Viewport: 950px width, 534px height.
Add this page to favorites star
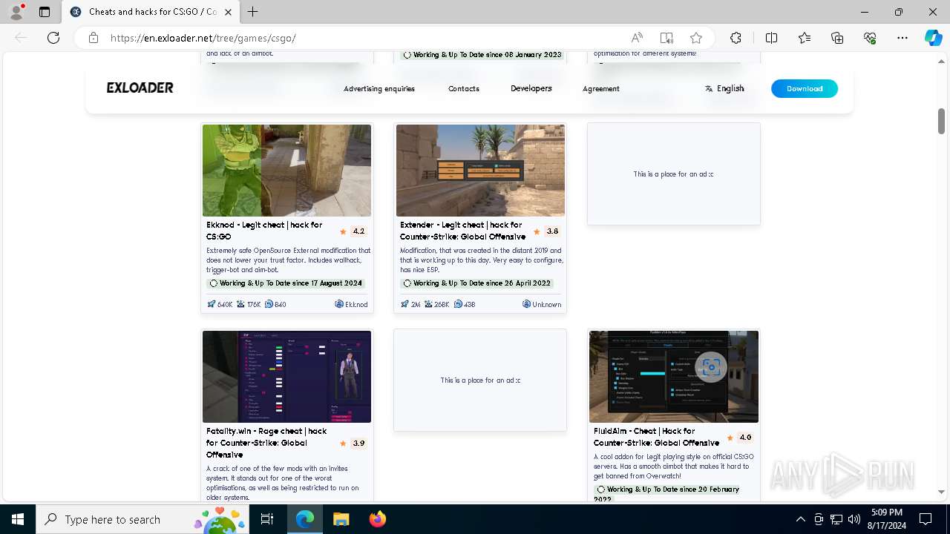pos(696,38)
